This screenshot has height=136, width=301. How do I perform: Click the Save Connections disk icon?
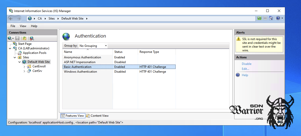(17, 38)
